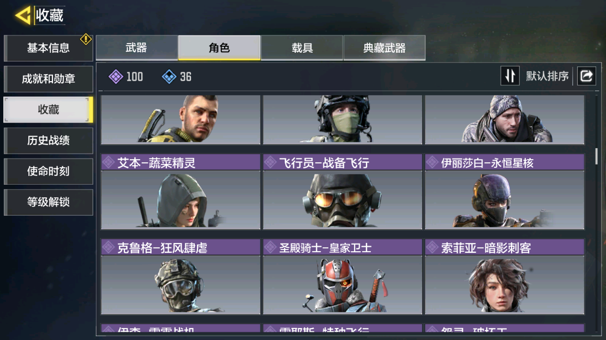
Task: Select the 角色 tab
Action: [219, 47]
